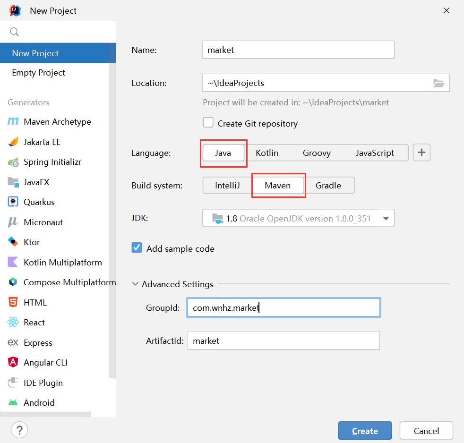Select Jakarta EE generator label

point(42,142)
